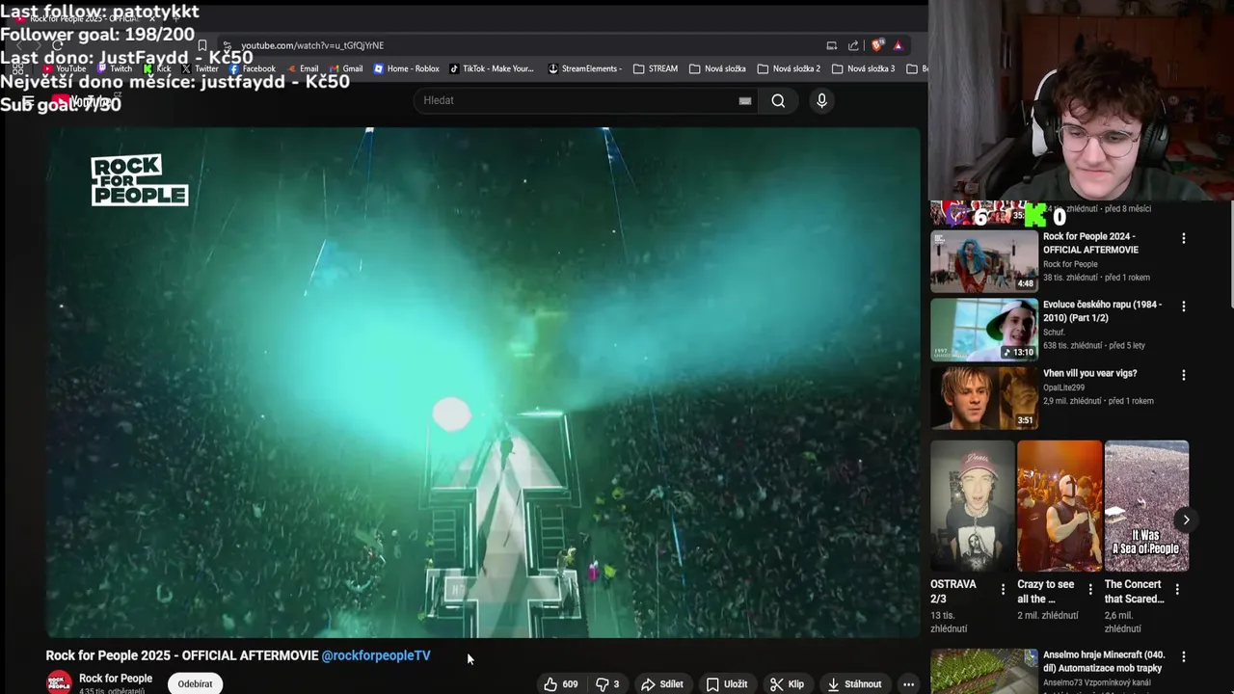Open the Gmail bookmark
Viewport: 1234px width, 694px height.
(x=345, y=68)
